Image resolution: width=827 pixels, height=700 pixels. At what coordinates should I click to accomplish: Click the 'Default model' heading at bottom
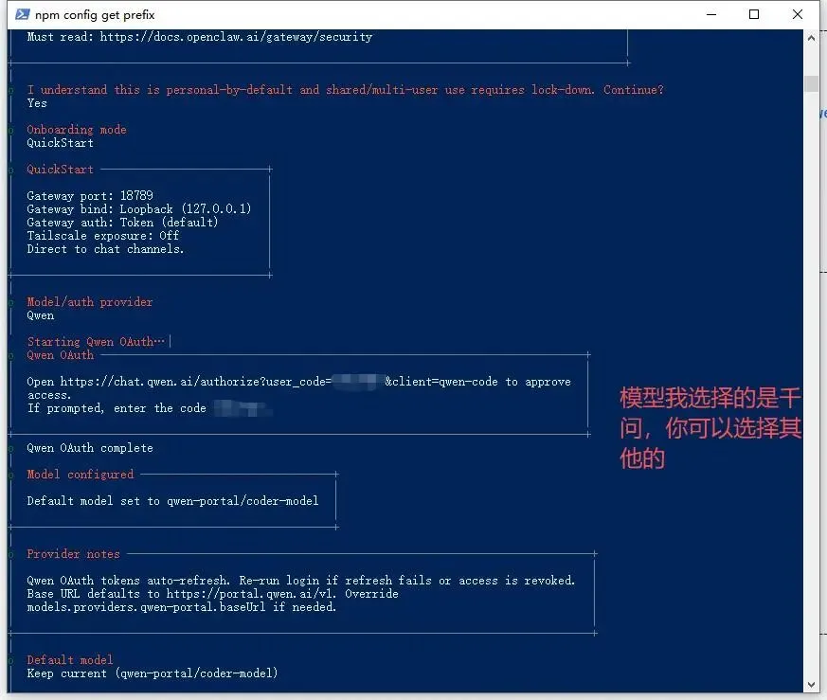click(x=70, y=660)
